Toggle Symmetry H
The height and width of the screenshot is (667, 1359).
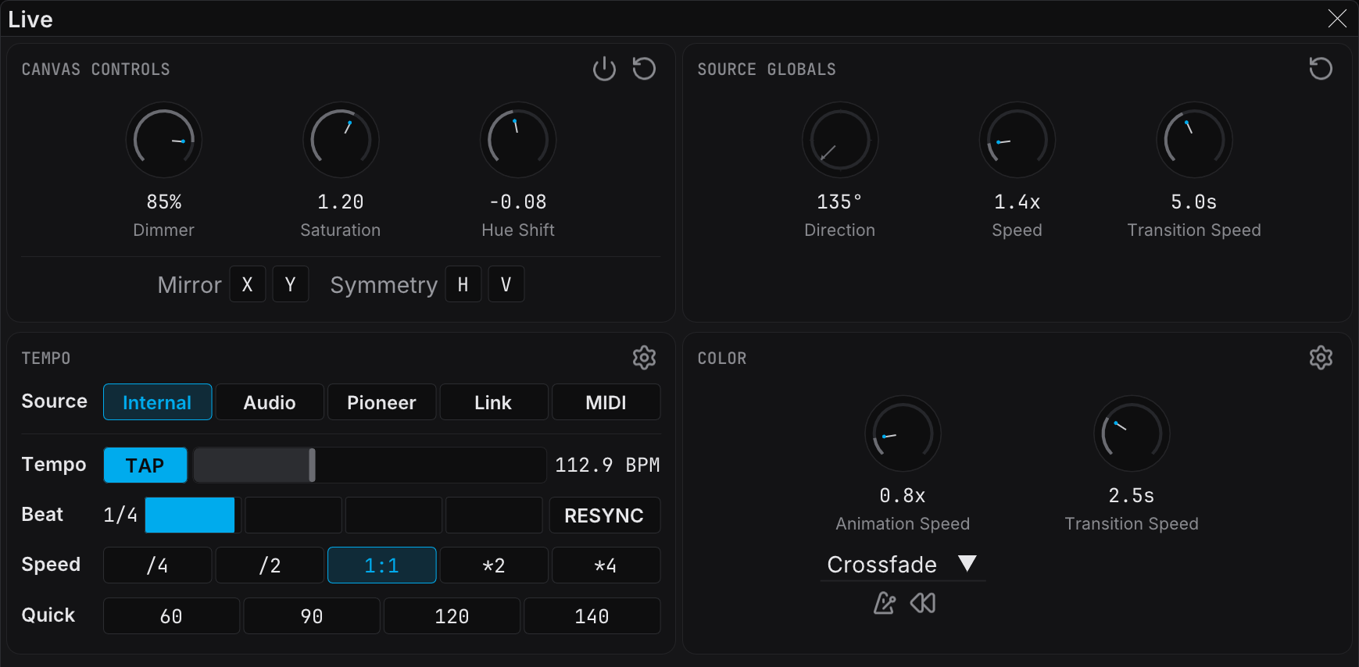[463, 284]
